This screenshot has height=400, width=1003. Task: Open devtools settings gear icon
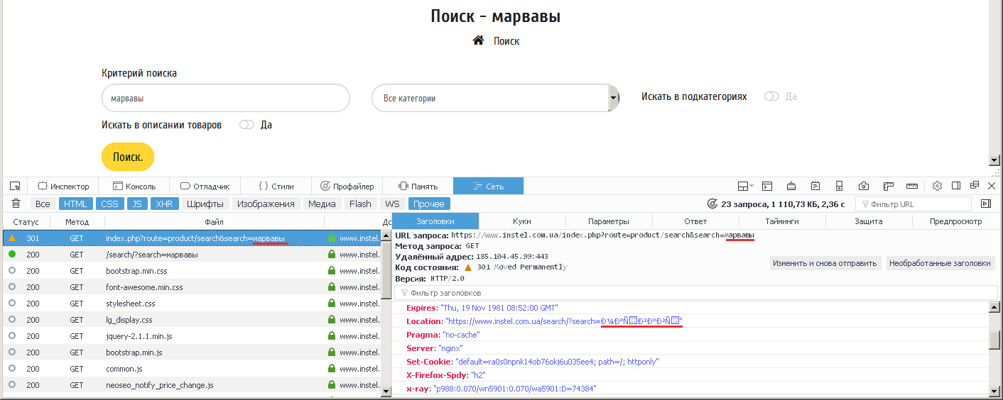tap(937, 186)
